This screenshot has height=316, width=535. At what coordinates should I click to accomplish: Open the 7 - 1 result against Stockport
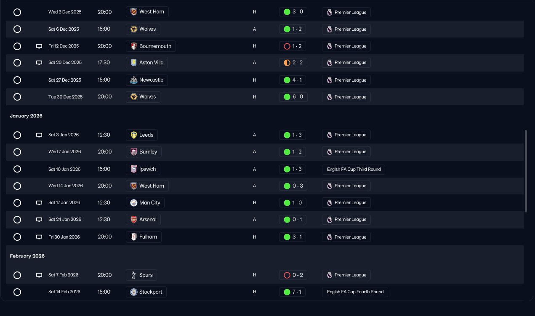(x=293, y=292)
